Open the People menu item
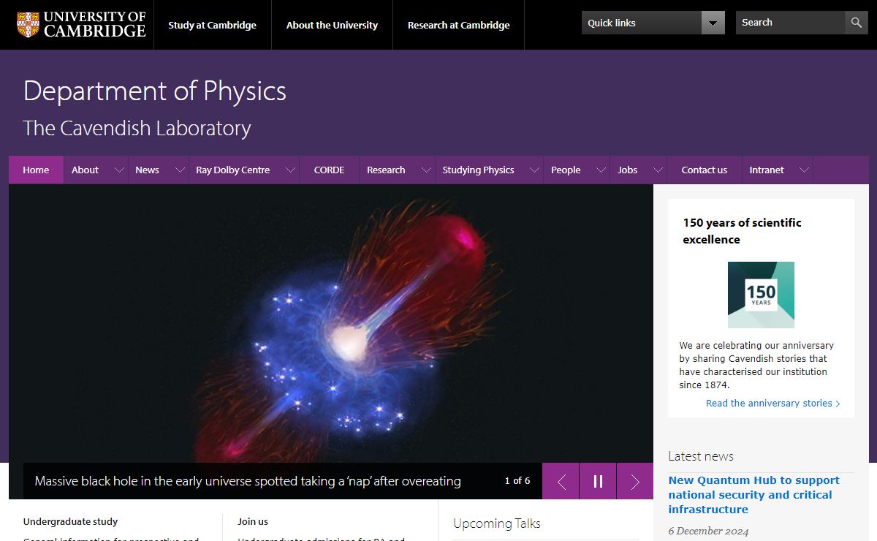Screen dimensions: 877x541 point(566,170)
